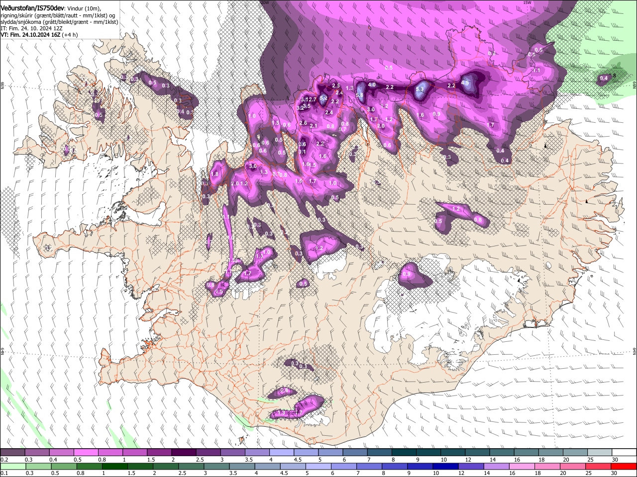Click the 5.0 precipitation value on the map
The height and width of the screenshot is (477, 637).
420,90
